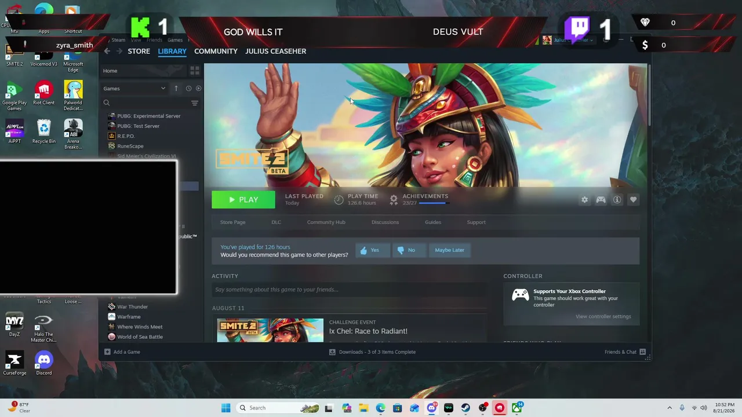Choose Maybe Later on the recommendation prompt
This screenshot has width=742, height=417.
[449, 250]
